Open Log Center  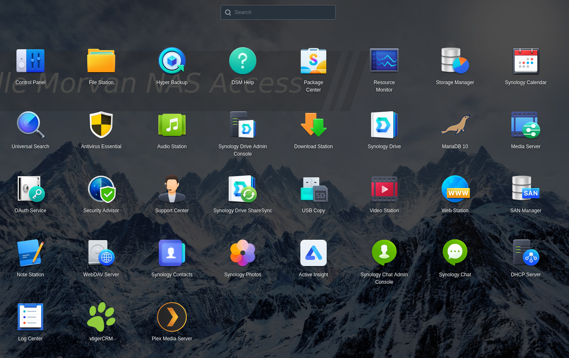30,317
